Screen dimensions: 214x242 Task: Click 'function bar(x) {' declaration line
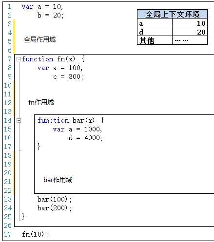click(x=71, y=120)
